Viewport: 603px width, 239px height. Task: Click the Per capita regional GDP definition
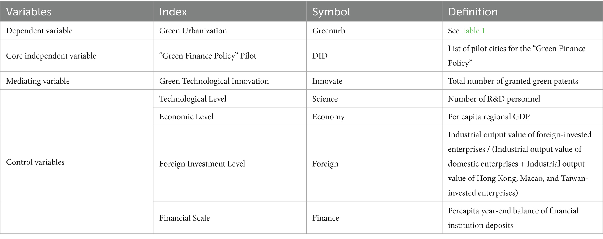coord(489,117)
